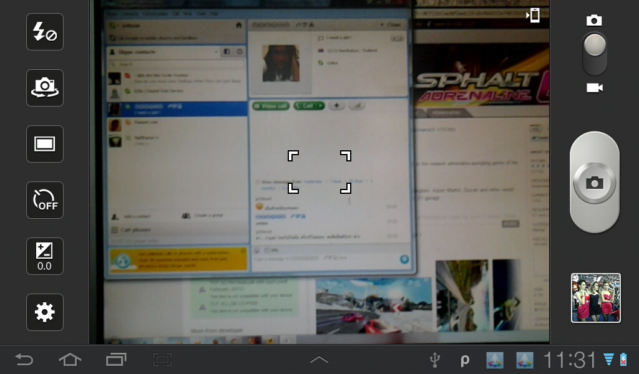Image resolution: width=639 pixels, height=374 pixels.
Task: Go to home screen
Action: pyautogui.click(x=70, y=360)
